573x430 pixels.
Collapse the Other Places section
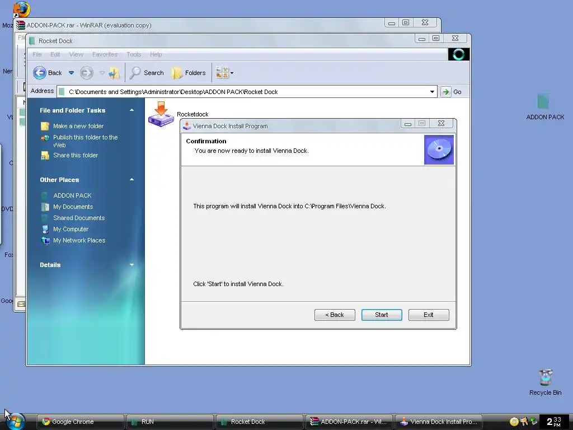[x=131, y=180]
